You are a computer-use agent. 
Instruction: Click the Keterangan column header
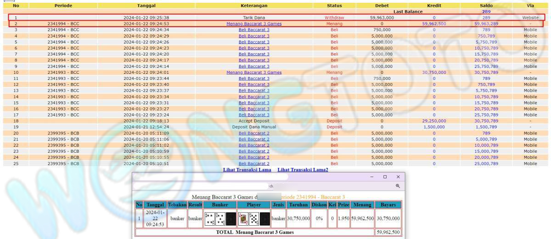coord(254,6)
